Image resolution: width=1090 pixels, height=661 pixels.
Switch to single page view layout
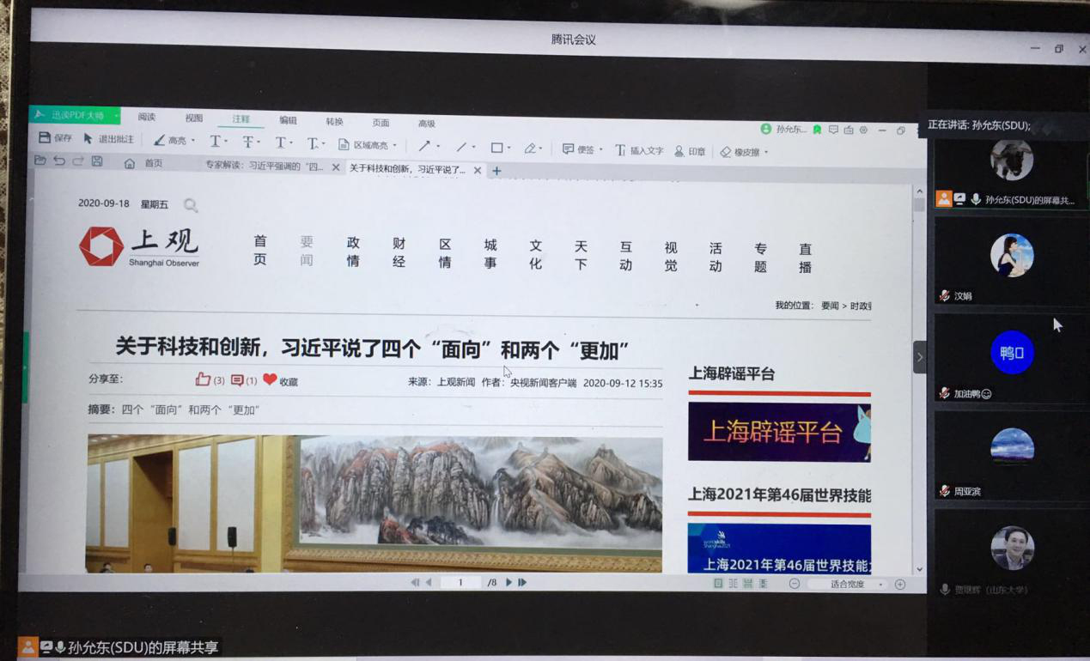[x=718, y=584]
